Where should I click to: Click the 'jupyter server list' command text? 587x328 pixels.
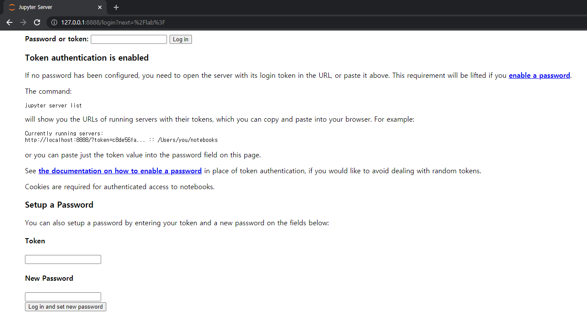click(x=53, y=105)
